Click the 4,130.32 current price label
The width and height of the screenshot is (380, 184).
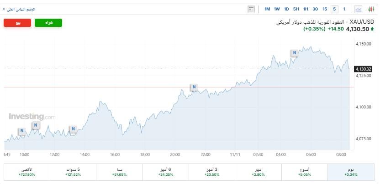point(363,69)
